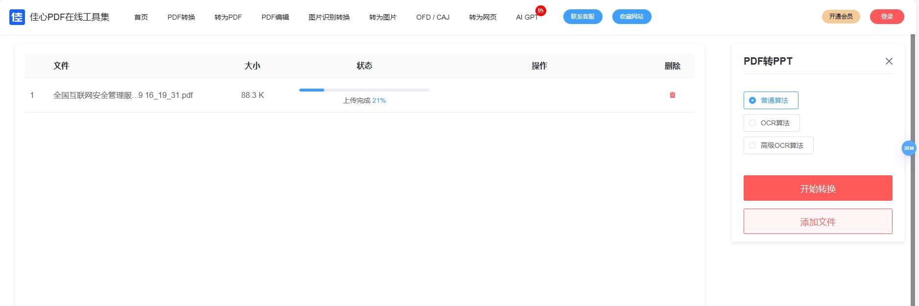The height and width of the screenshot is (306, 919).
Task: Open the OFD / CAJ menu
Action: click(x=433, y=17)
